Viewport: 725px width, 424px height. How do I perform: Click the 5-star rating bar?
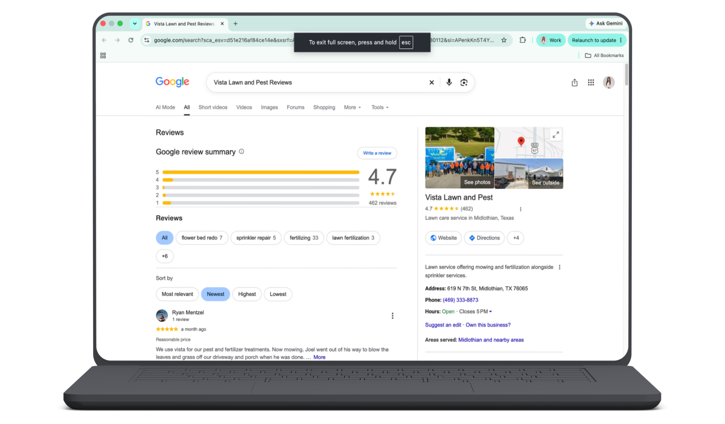coord(261,172)
